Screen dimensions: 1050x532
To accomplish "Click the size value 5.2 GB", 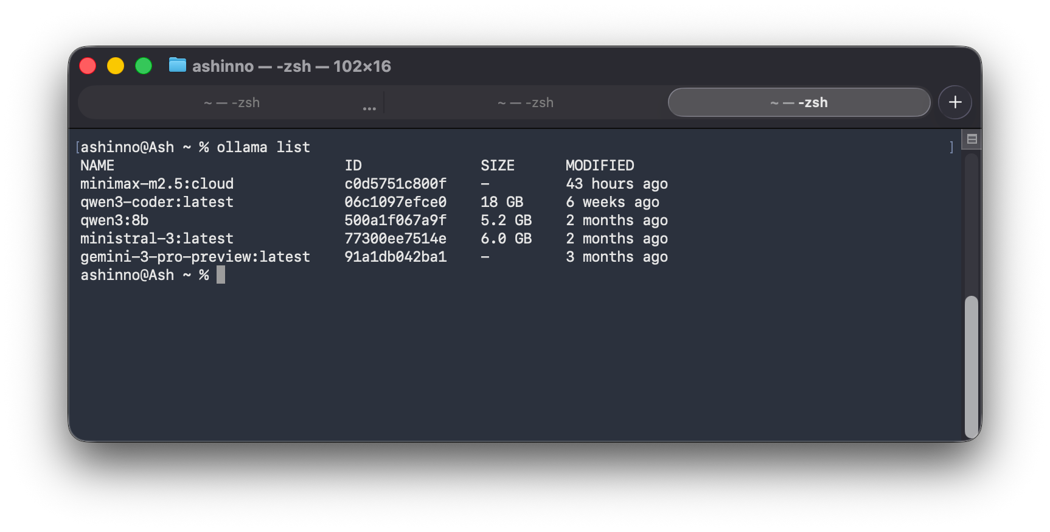I will tap(506, 220).
